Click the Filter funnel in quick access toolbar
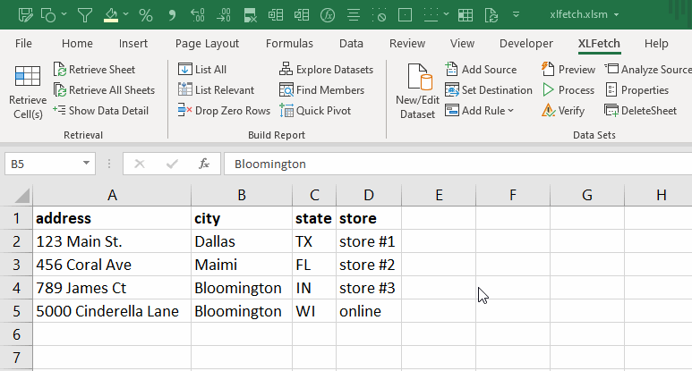This screenshot has width=692, height=371. pyautogui.click(x=84, y=15)
